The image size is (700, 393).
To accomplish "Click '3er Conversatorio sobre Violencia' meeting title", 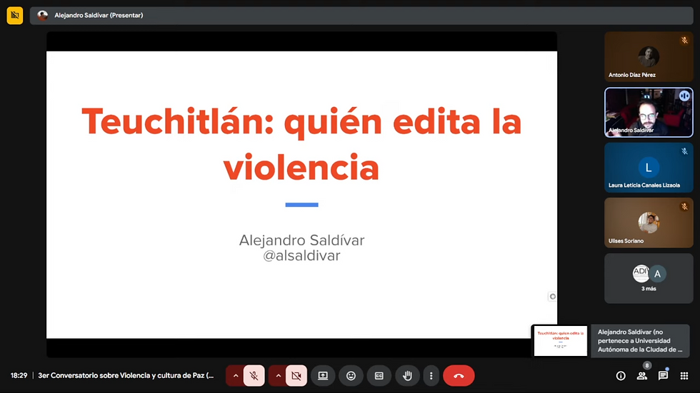I will pyautogui.click(x=126, y=376).
